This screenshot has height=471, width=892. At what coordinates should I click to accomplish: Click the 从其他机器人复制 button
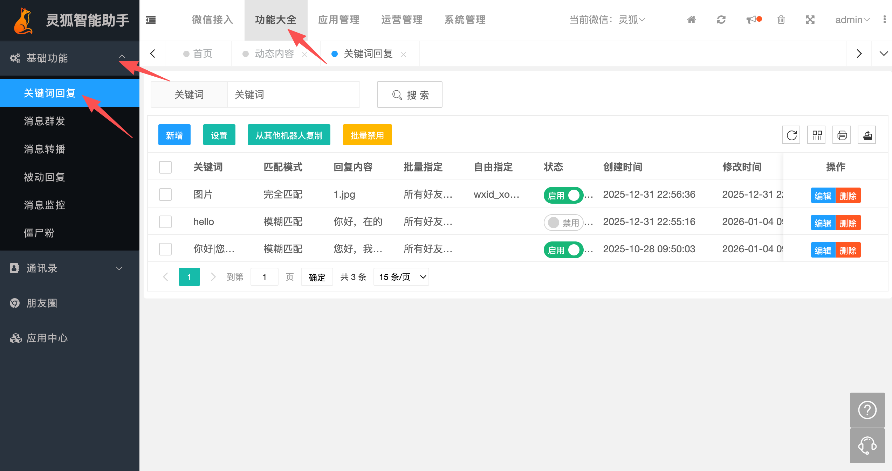tap(289, 135)
